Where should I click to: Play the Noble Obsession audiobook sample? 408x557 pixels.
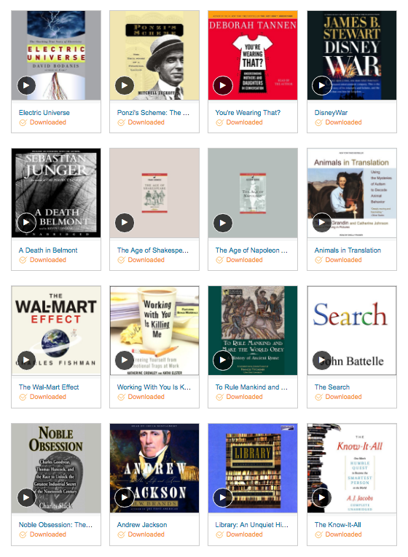pyautogui.click(x=26, y=498)
